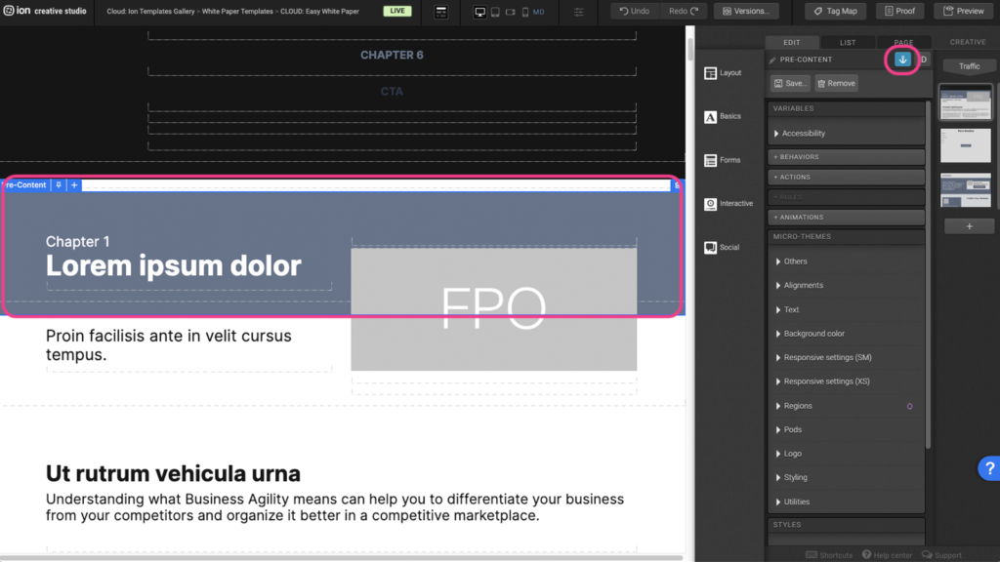The image size is (1000, 562).
Task: Click the anchor icon in Pre-Content header
Action: tap(902, 60)
